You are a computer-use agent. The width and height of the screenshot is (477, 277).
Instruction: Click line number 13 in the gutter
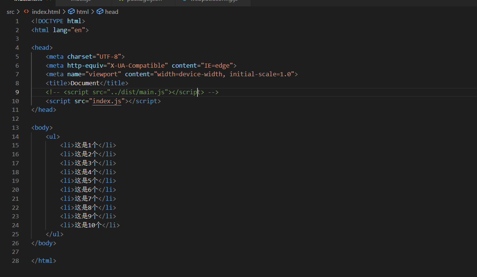[15, 127]
